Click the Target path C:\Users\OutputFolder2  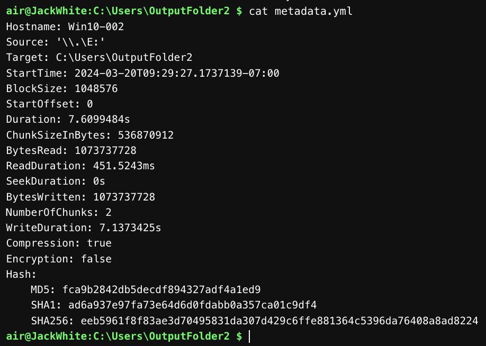click(x=124, y=57)
